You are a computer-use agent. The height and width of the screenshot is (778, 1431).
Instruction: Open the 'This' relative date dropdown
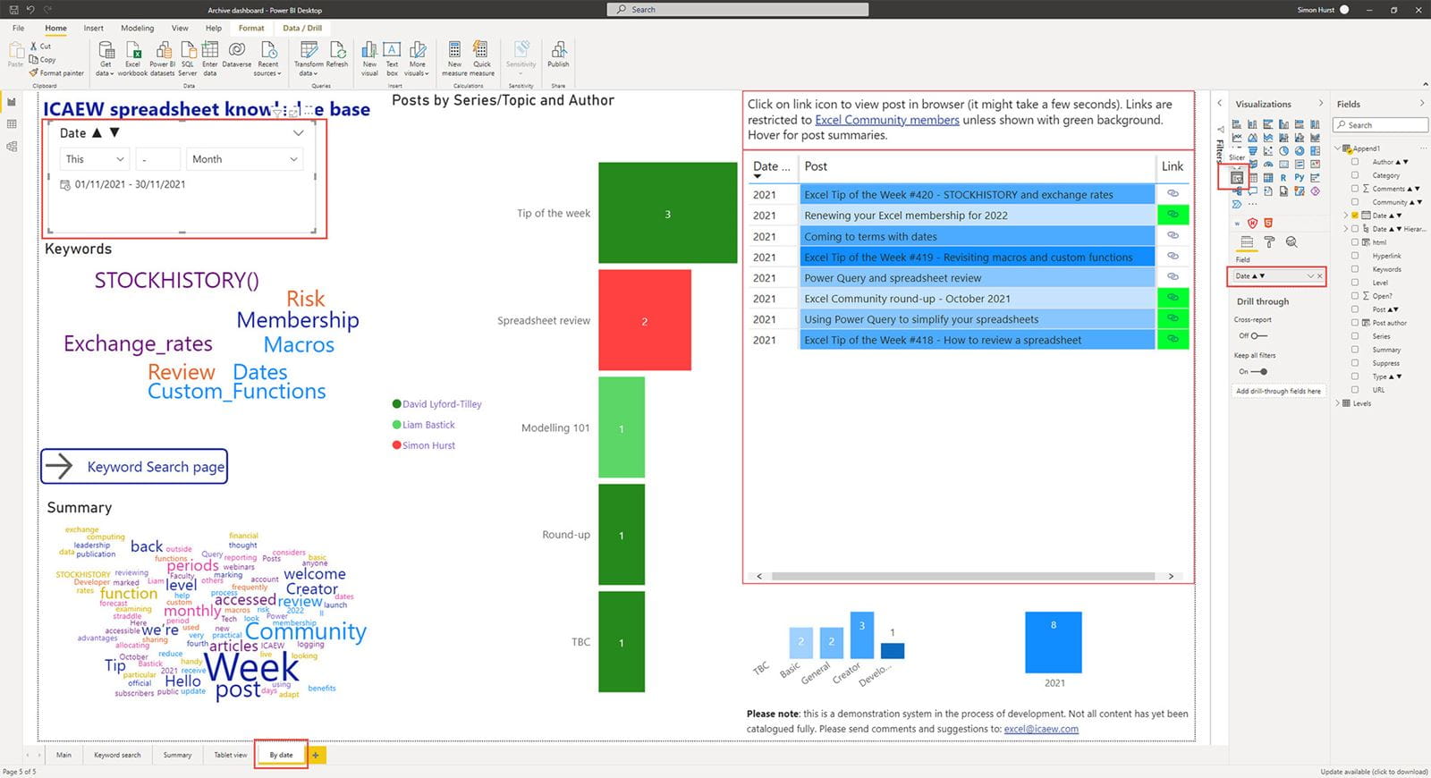[95, 159]
